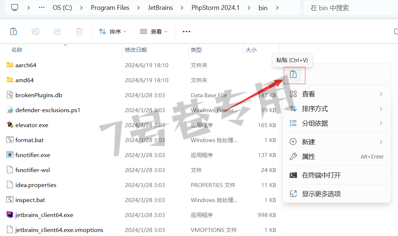The image size is (398, 236).
Task: Sort files by the 类型 column header
Action: [196, 50]
